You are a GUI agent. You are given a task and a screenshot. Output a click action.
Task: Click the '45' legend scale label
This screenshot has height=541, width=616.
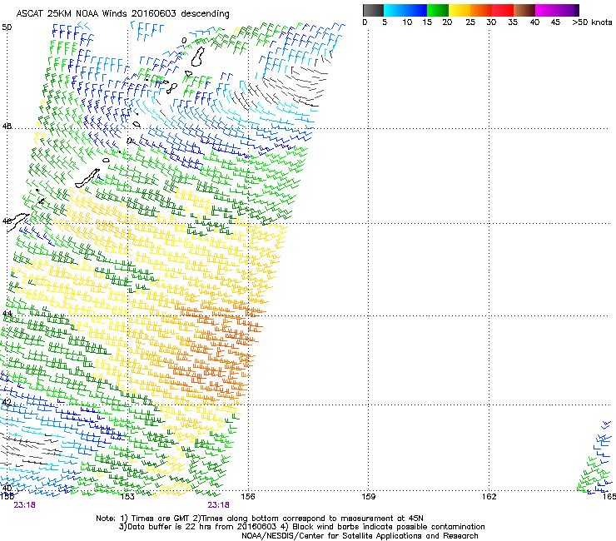pyautogui.click(x=555, y=22)
